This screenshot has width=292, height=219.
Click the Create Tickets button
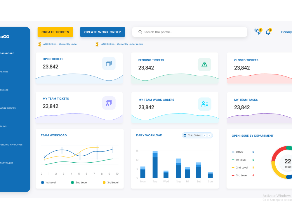55,32
